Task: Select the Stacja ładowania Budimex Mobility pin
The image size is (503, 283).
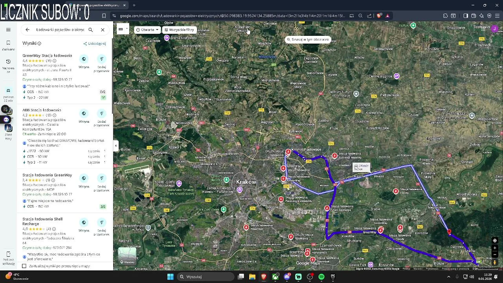Action: (334, 156)
